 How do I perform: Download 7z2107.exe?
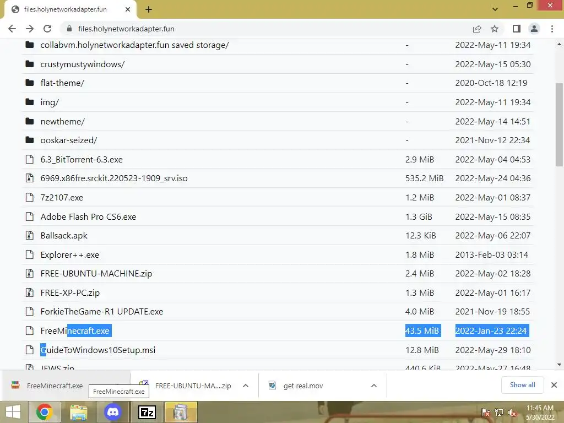point(62,198)
